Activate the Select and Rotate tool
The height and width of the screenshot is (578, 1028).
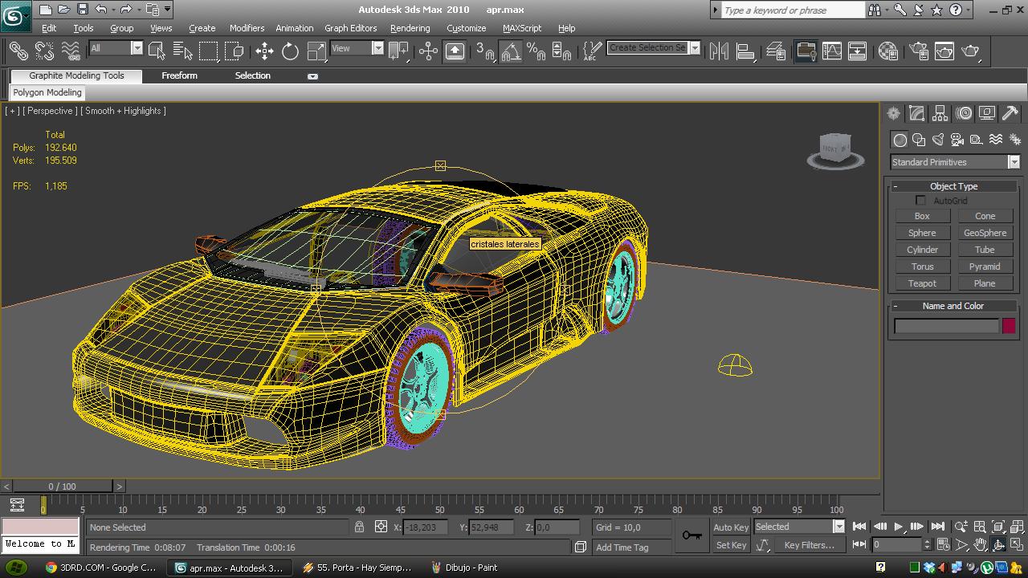(x=290, y=51)
